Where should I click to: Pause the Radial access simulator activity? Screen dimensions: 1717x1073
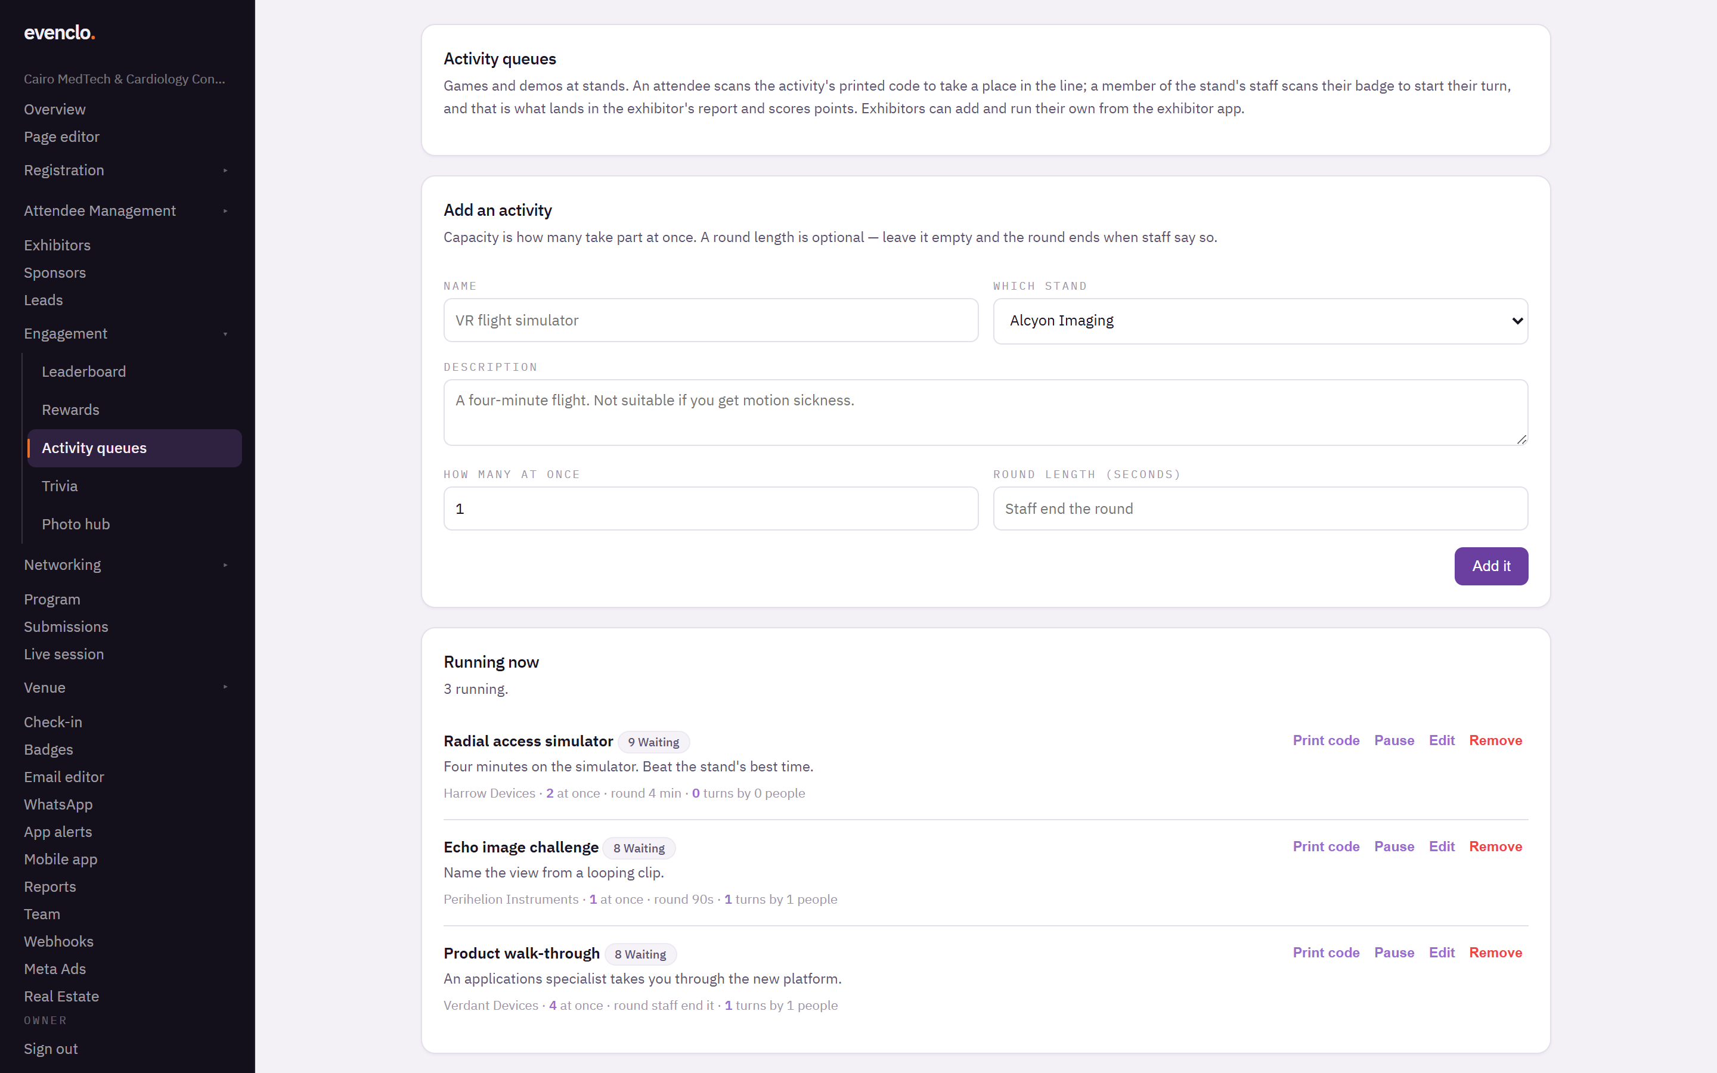pos(1393,740)
